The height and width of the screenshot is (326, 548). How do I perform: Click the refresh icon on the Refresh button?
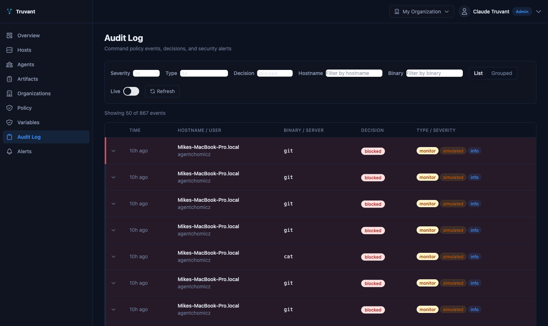[x=152, y=91]
